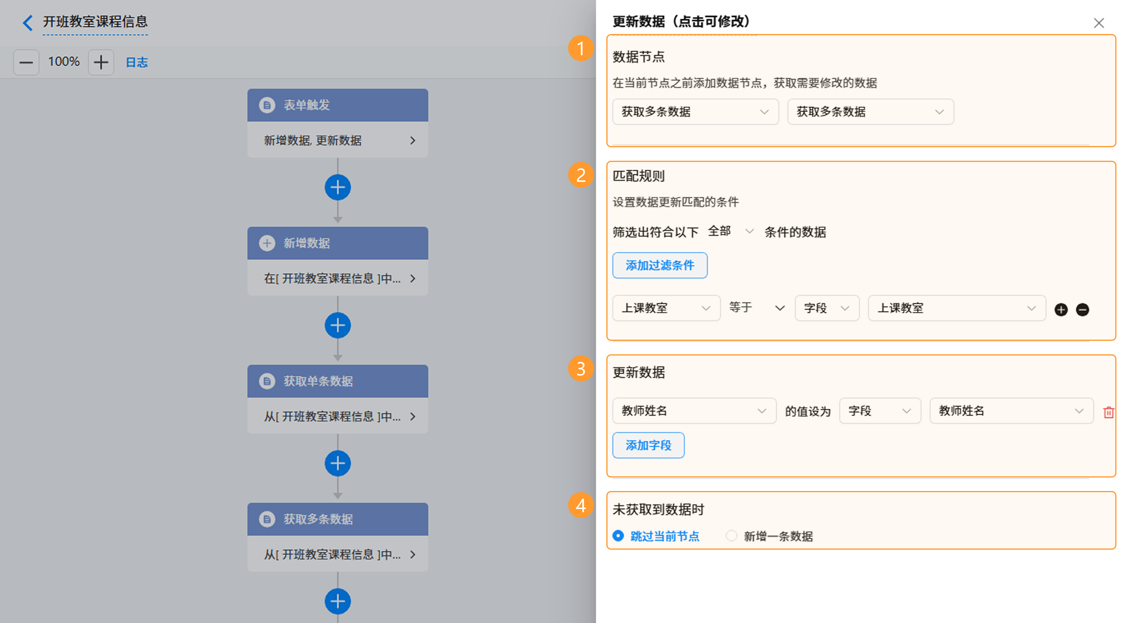Click the 开班教室课程信息 flow title
The image size is (1127, 623).
[x=95, y=22]
